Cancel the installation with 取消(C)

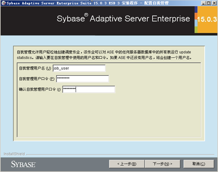[199, 164]
